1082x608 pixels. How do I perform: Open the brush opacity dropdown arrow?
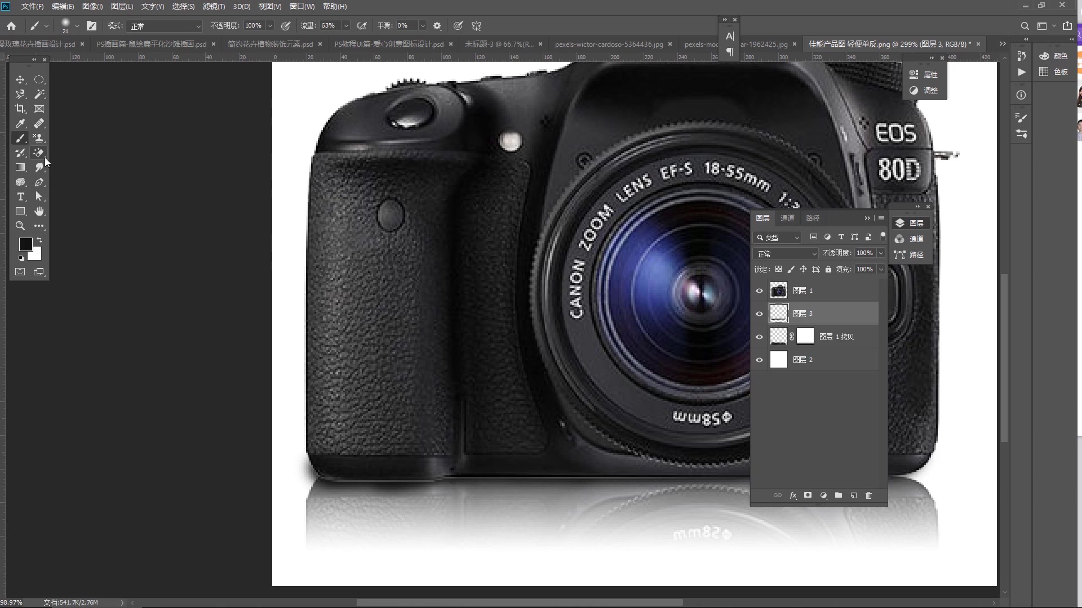(270, 26)
